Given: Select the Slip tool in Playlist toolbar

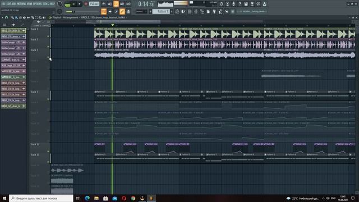Looking at the screenshot, I should 28,17.
